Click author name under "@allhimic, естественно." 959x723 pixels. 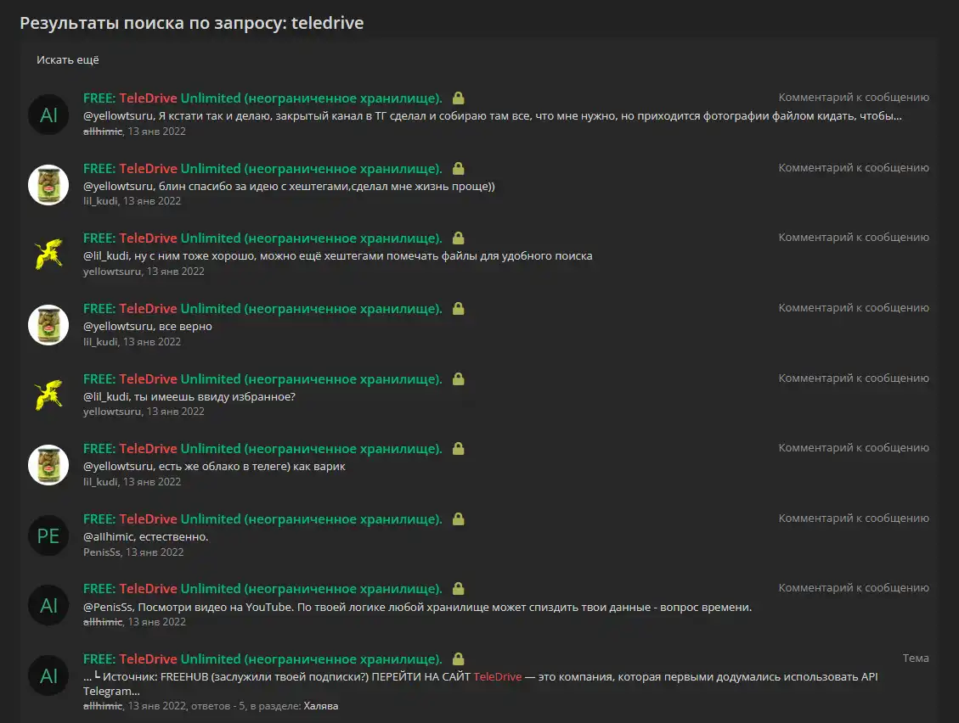[x=102, y=552]
